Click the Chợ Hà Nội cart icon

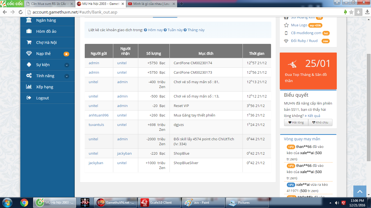[x=29, y=43]
